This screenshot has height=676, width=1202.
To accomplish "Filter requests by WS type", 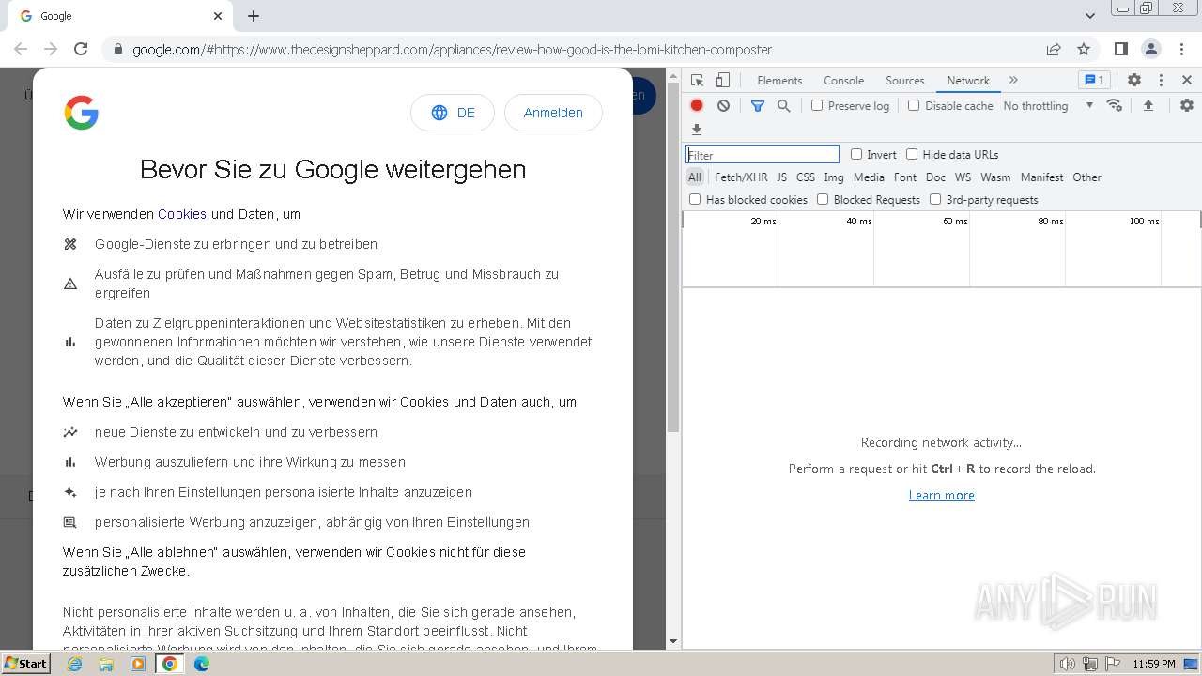I will pyautogui.click(x=963, y=177).
